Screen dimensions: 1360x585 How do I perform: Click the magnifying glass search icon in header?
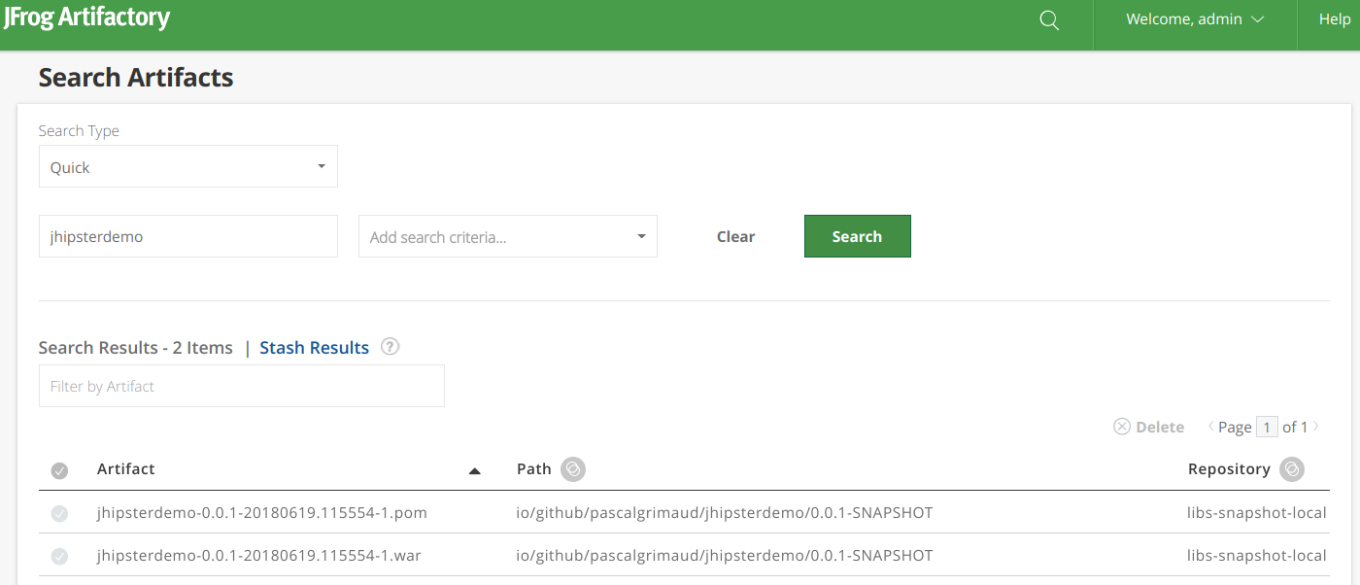tap(1049, 20)
